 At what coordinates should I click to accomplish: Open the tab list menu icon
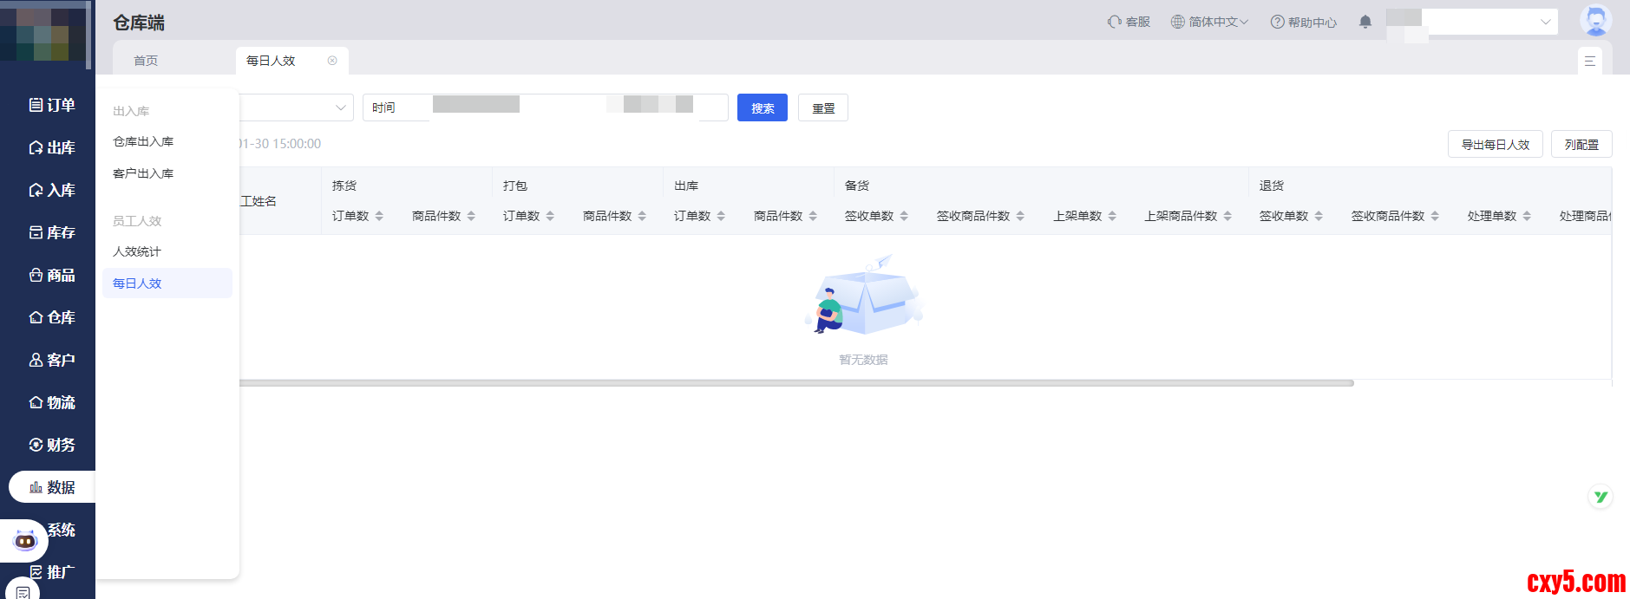[1589, 61]
